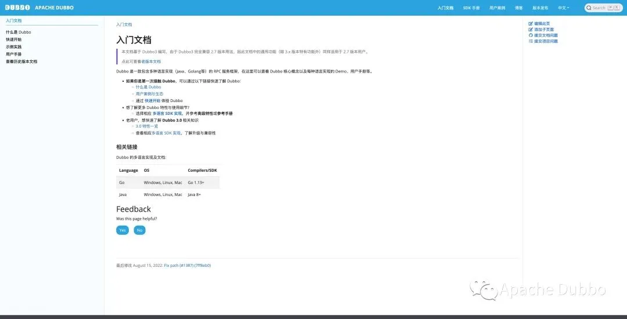Click the 入门文档 breadcrumb above the title

coord(124,24)
